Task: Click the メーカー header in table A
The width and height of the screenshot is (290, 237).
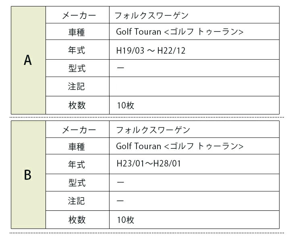Action: 79,16
